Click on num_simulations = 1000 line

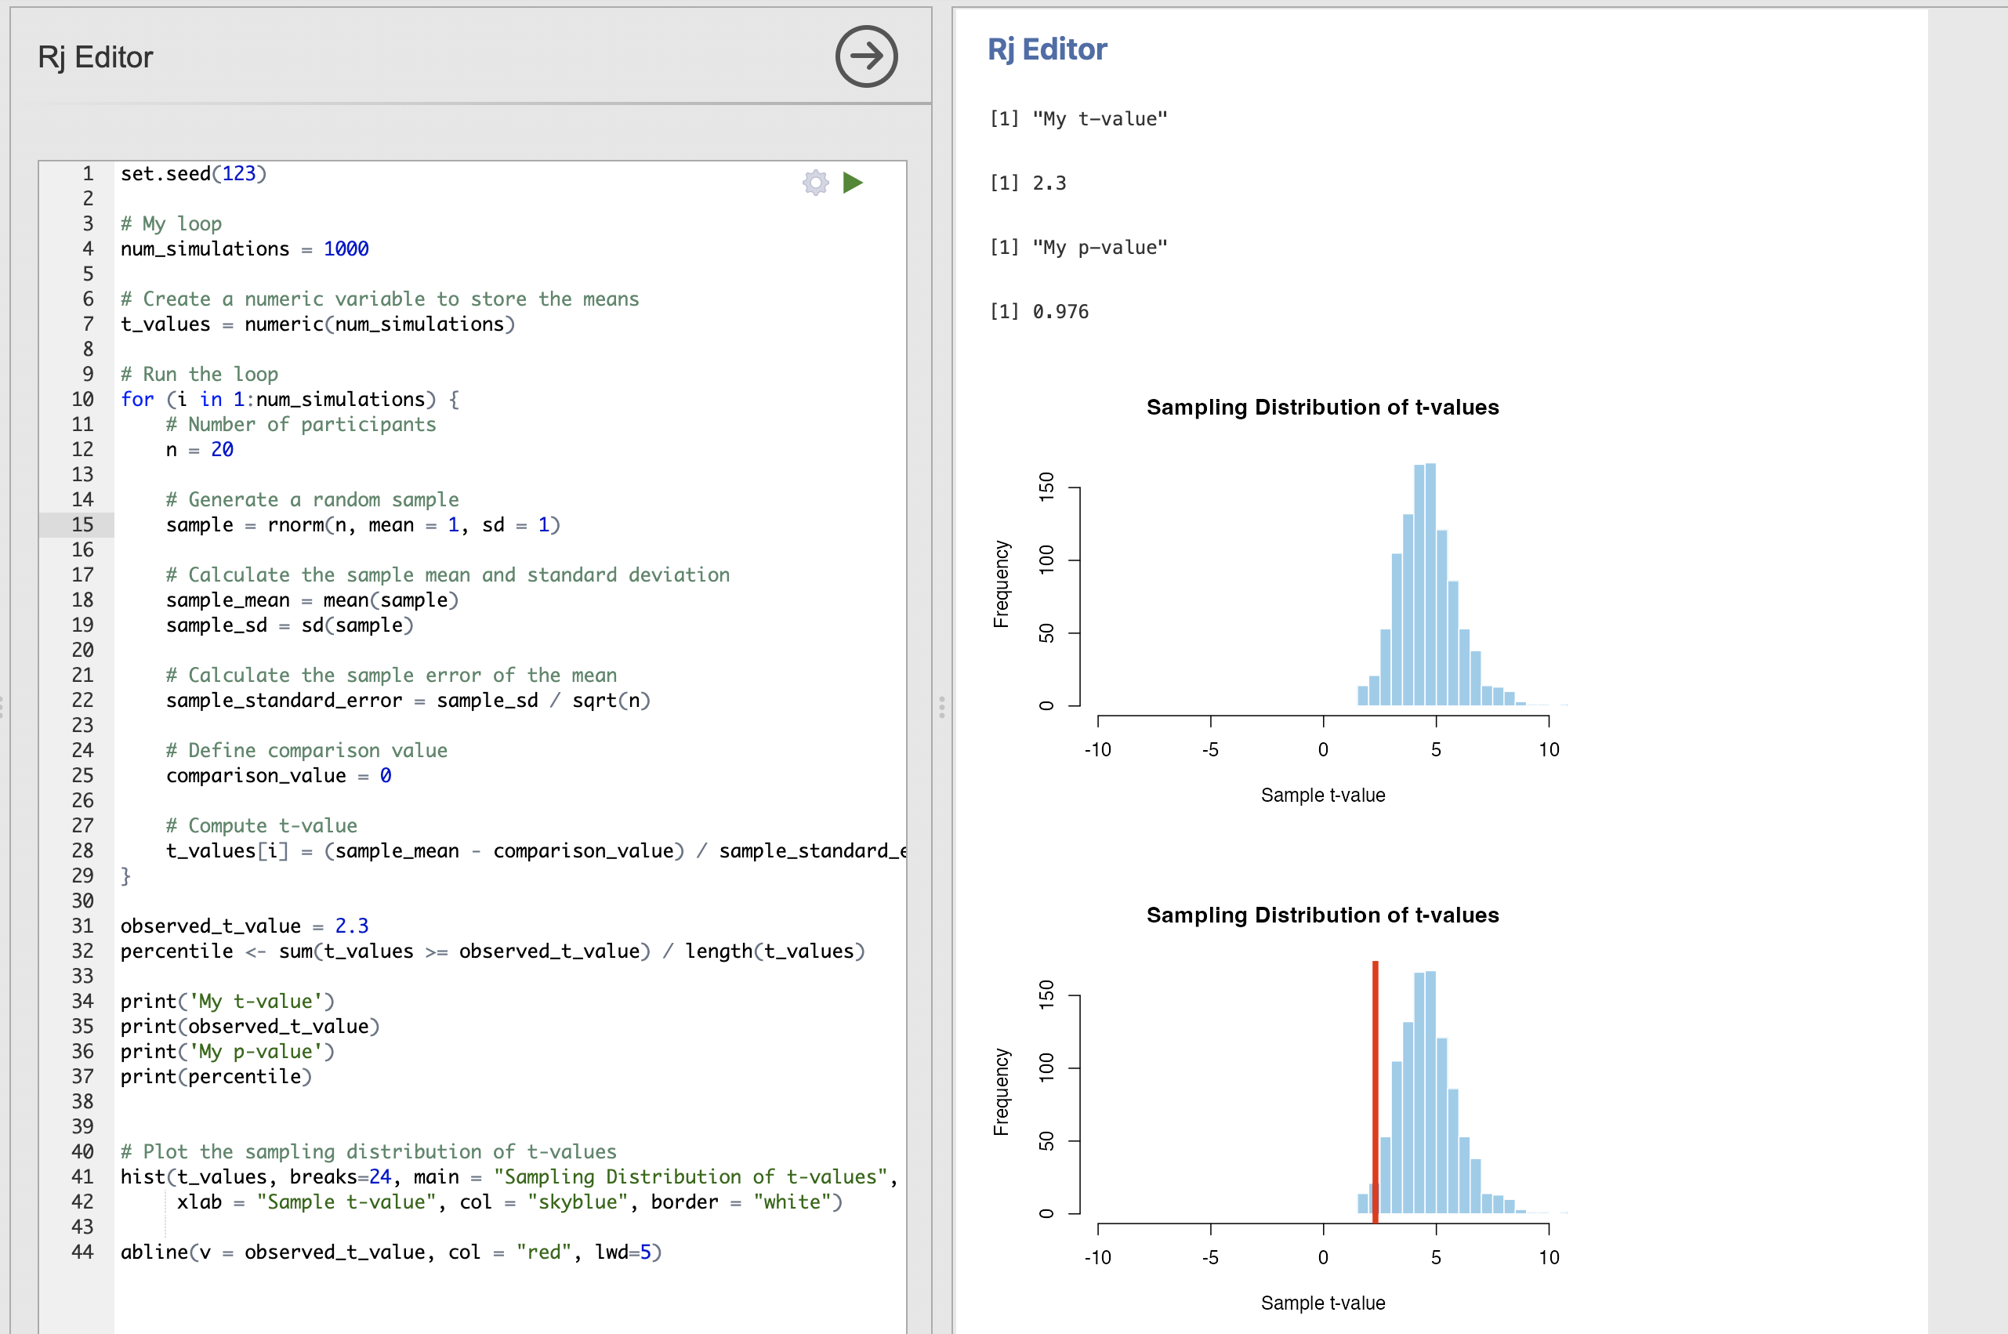244,248
